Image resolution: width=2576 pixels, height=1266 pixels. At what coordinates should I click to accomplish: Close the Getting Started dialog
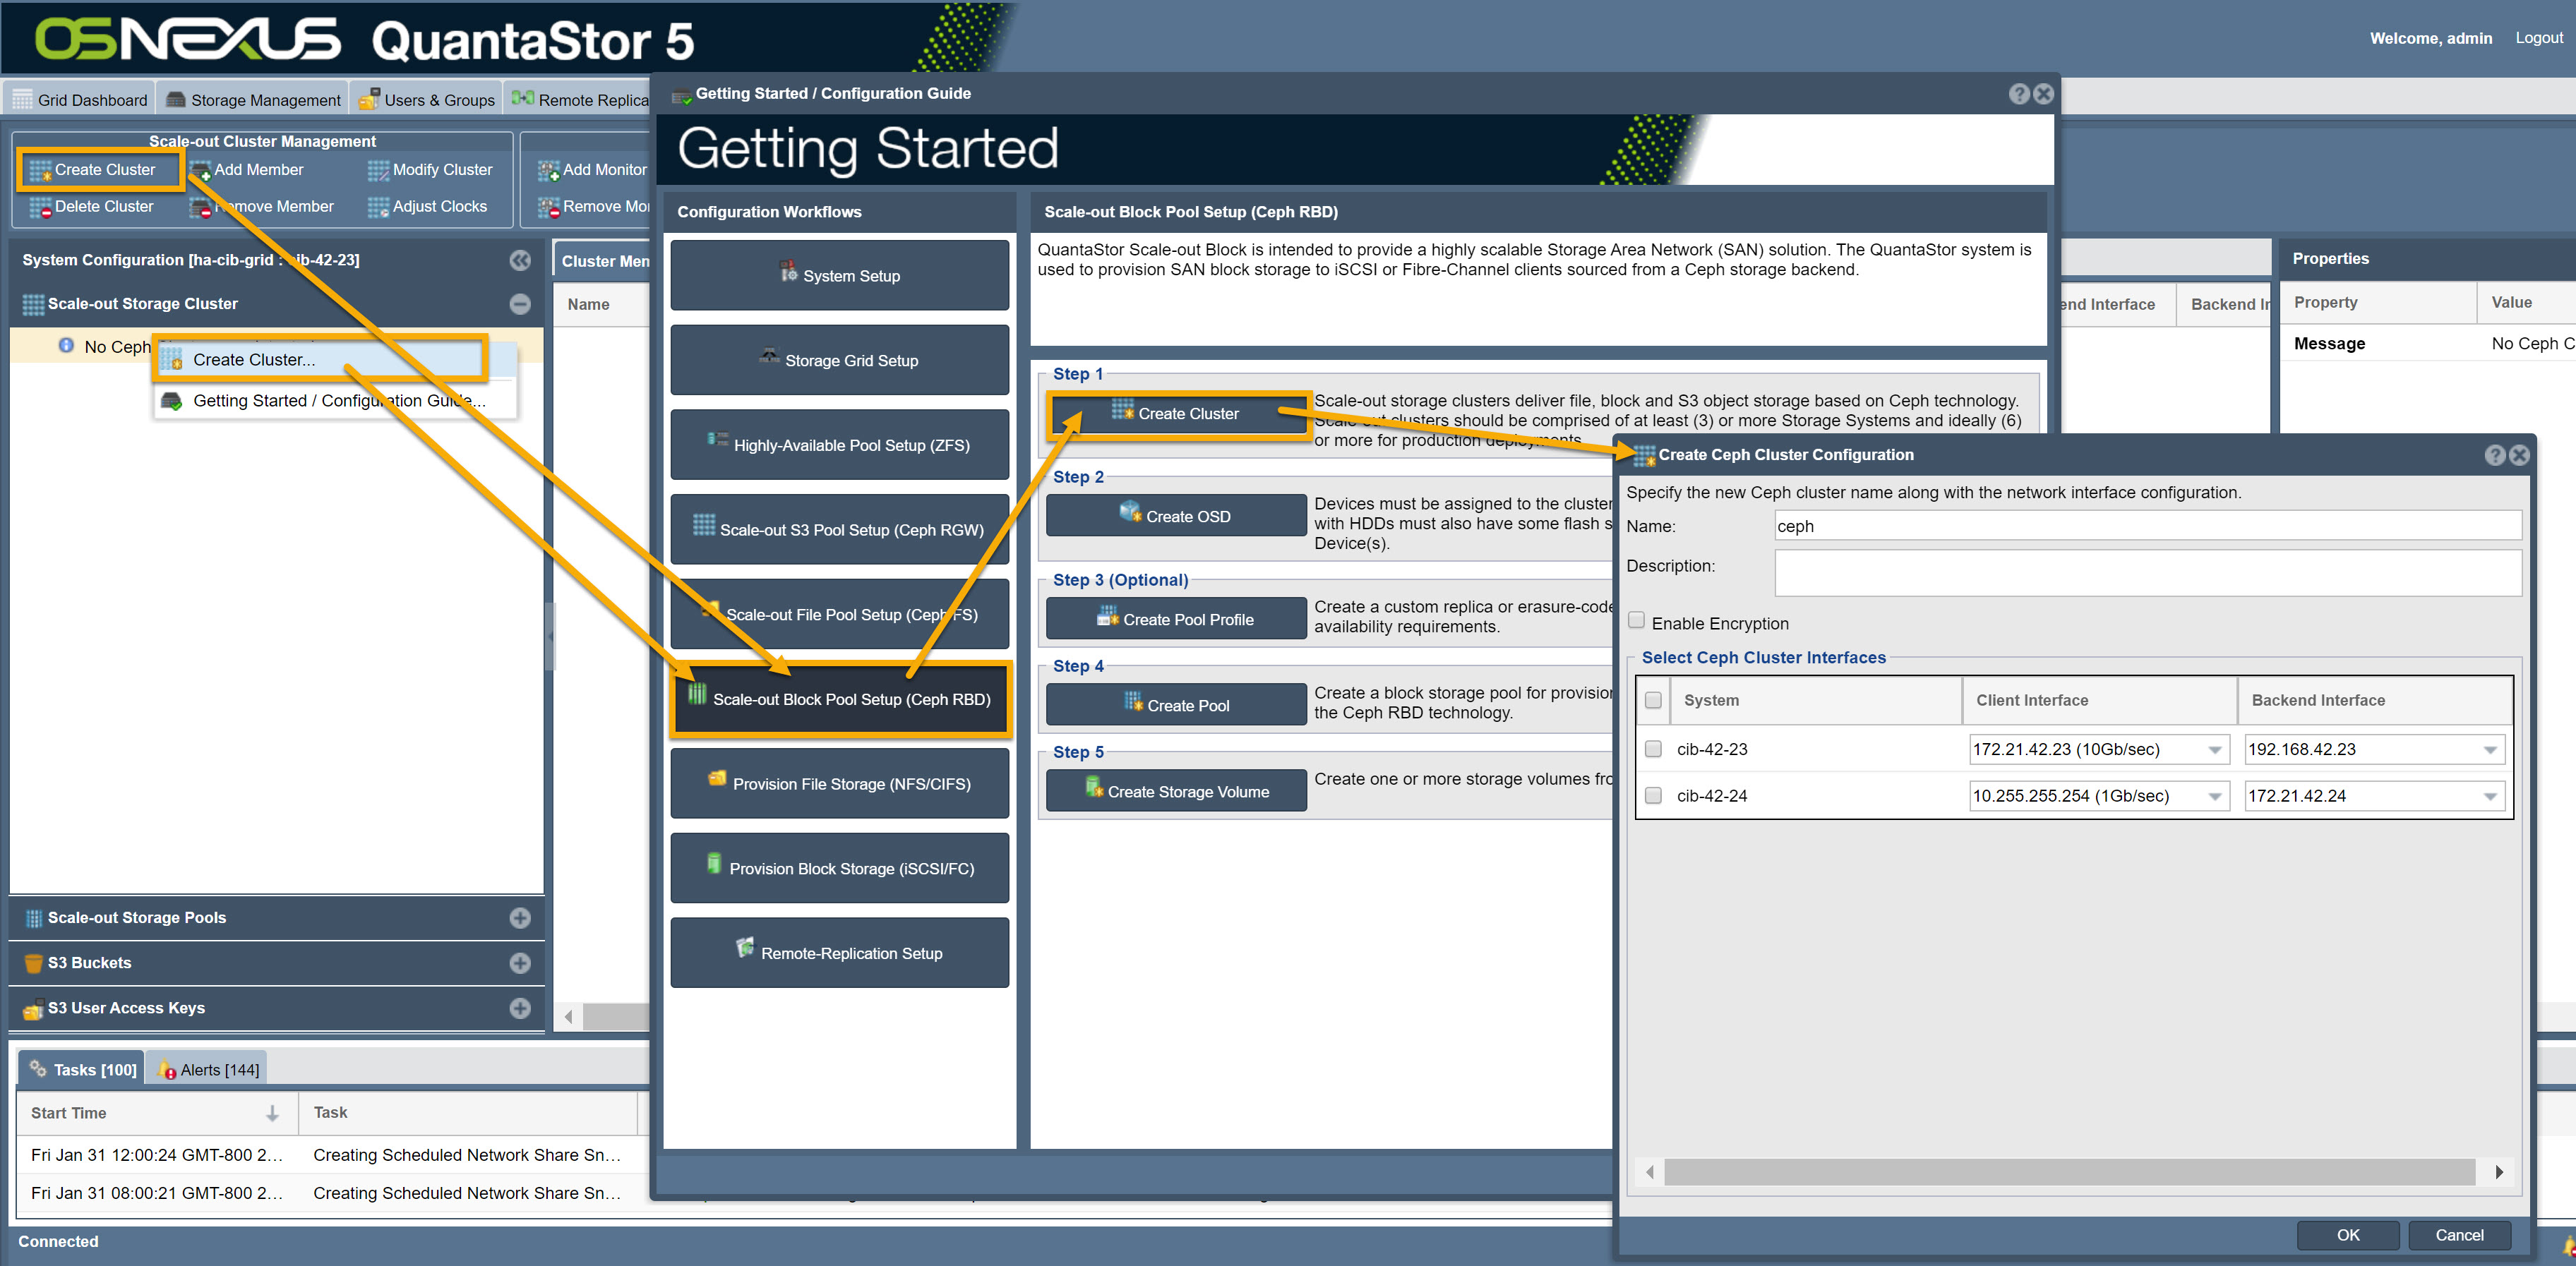[2043, 94]
